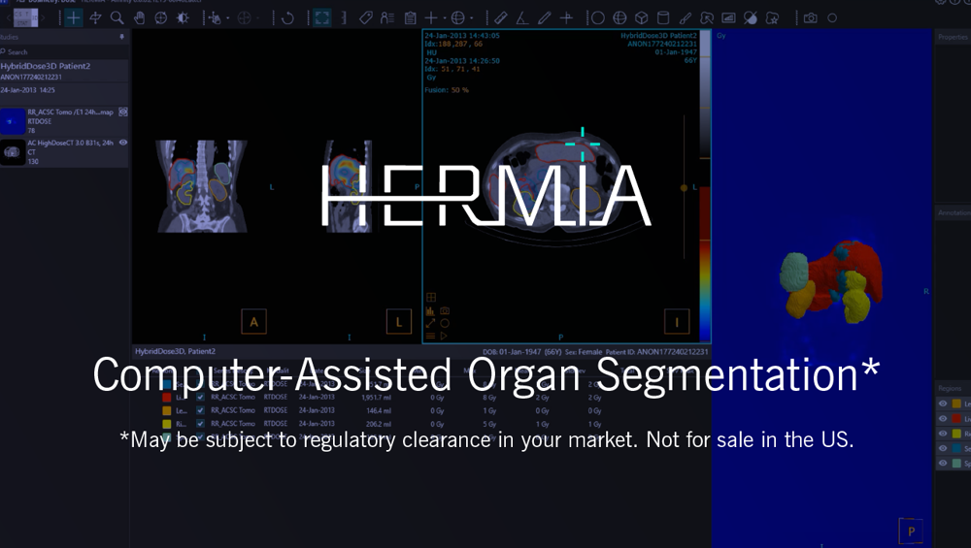The width and height of the screenshot is (971, 548).
Task: Toggle eye icon of first region in Regions panel
Action: point(942,403)
